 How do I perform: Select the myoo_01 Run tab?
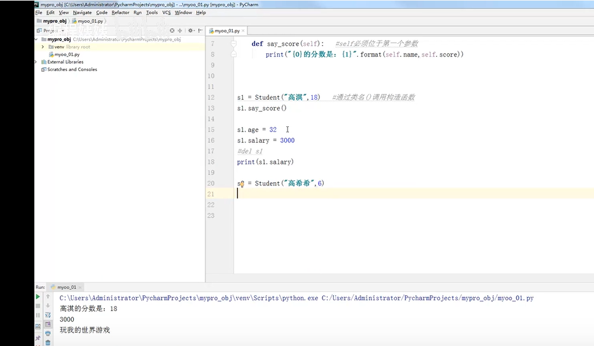pyautogui.click(x=64, y=287)
